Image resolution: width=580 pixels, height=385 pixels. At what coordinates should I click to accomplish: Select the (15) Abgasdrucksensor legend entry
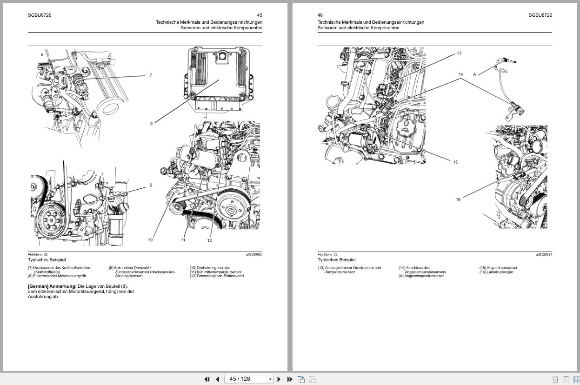[498, 268]
